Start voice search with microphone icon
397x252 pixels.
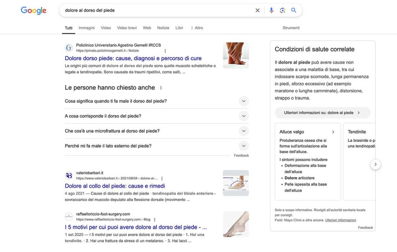271,10
